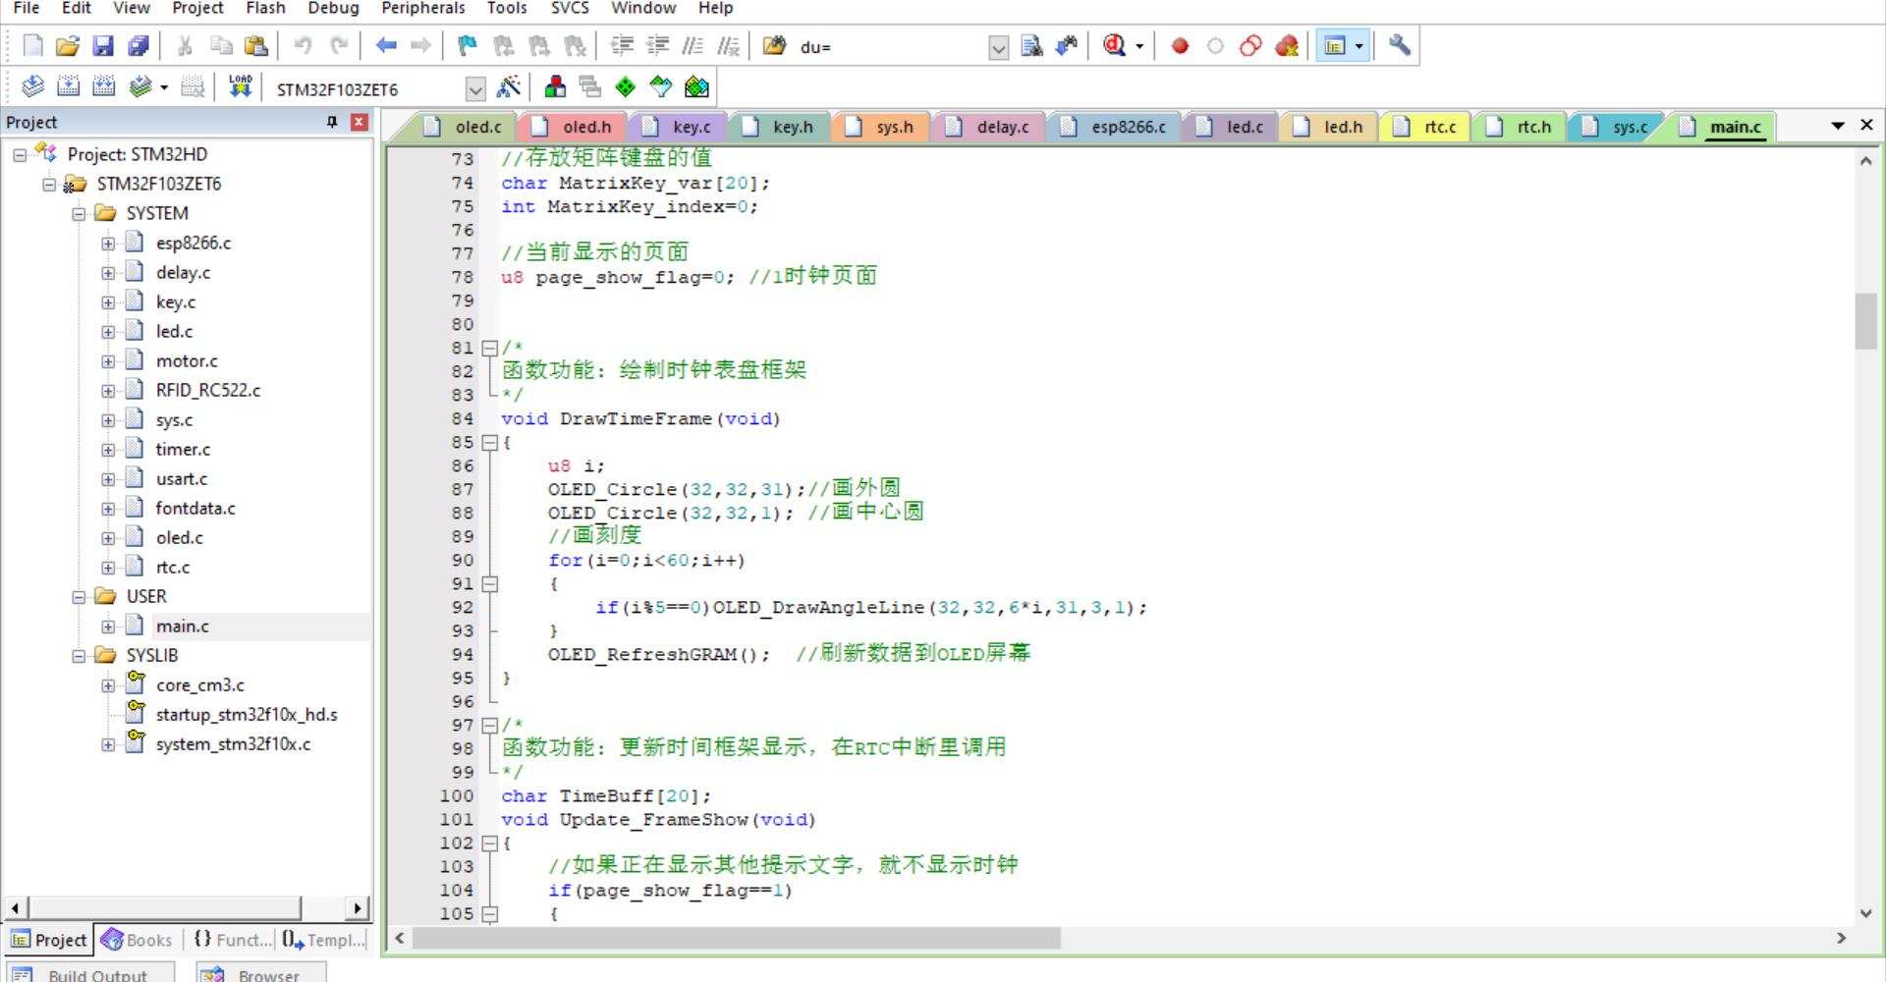
Task: Switch to Books panel tab
Action: click(x=138, y=940)
